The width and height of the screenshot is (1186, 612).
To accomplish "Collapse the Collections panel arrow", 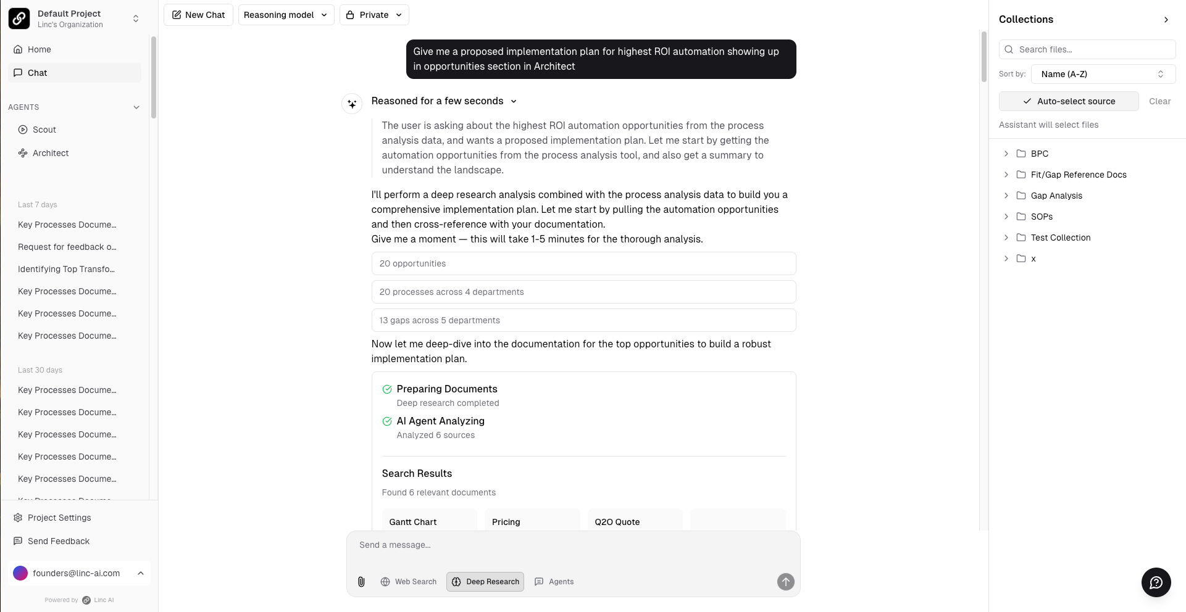I will pyautogui.click(x=1166, y=20).
